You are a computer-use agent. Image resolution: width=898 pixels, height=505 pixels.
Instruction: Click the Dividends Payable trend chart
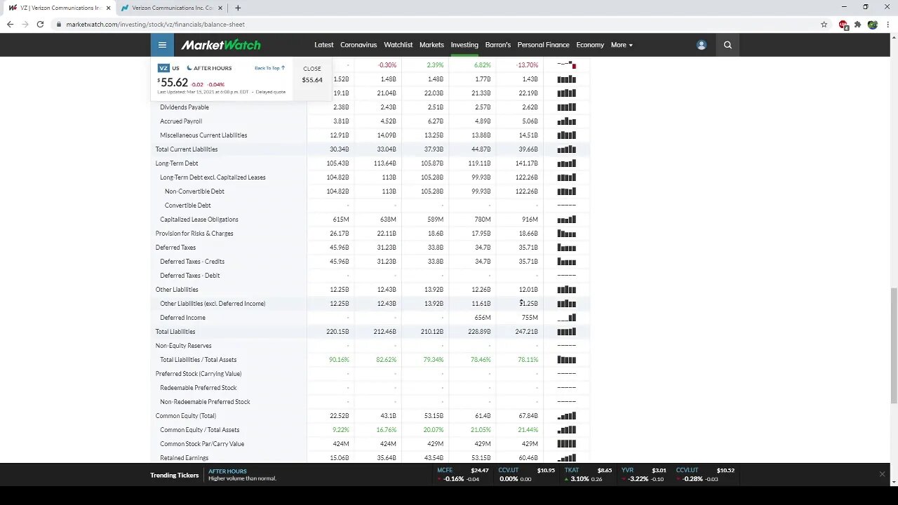click(x=566, y=107)
